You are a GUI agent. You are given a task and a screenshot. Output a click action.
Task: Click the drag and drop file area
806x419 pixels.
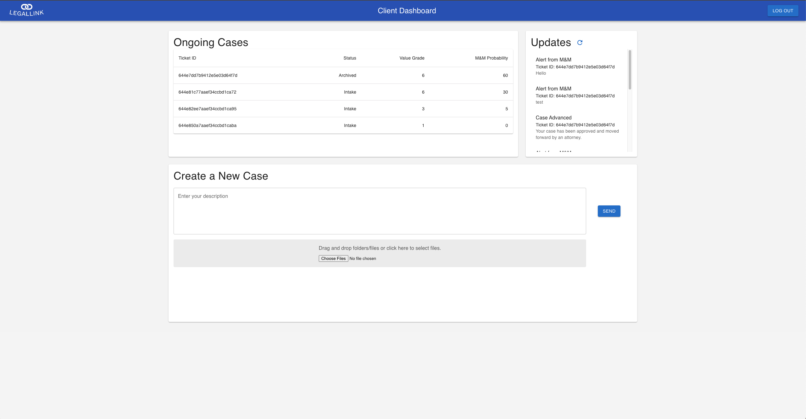coord(380,248)
